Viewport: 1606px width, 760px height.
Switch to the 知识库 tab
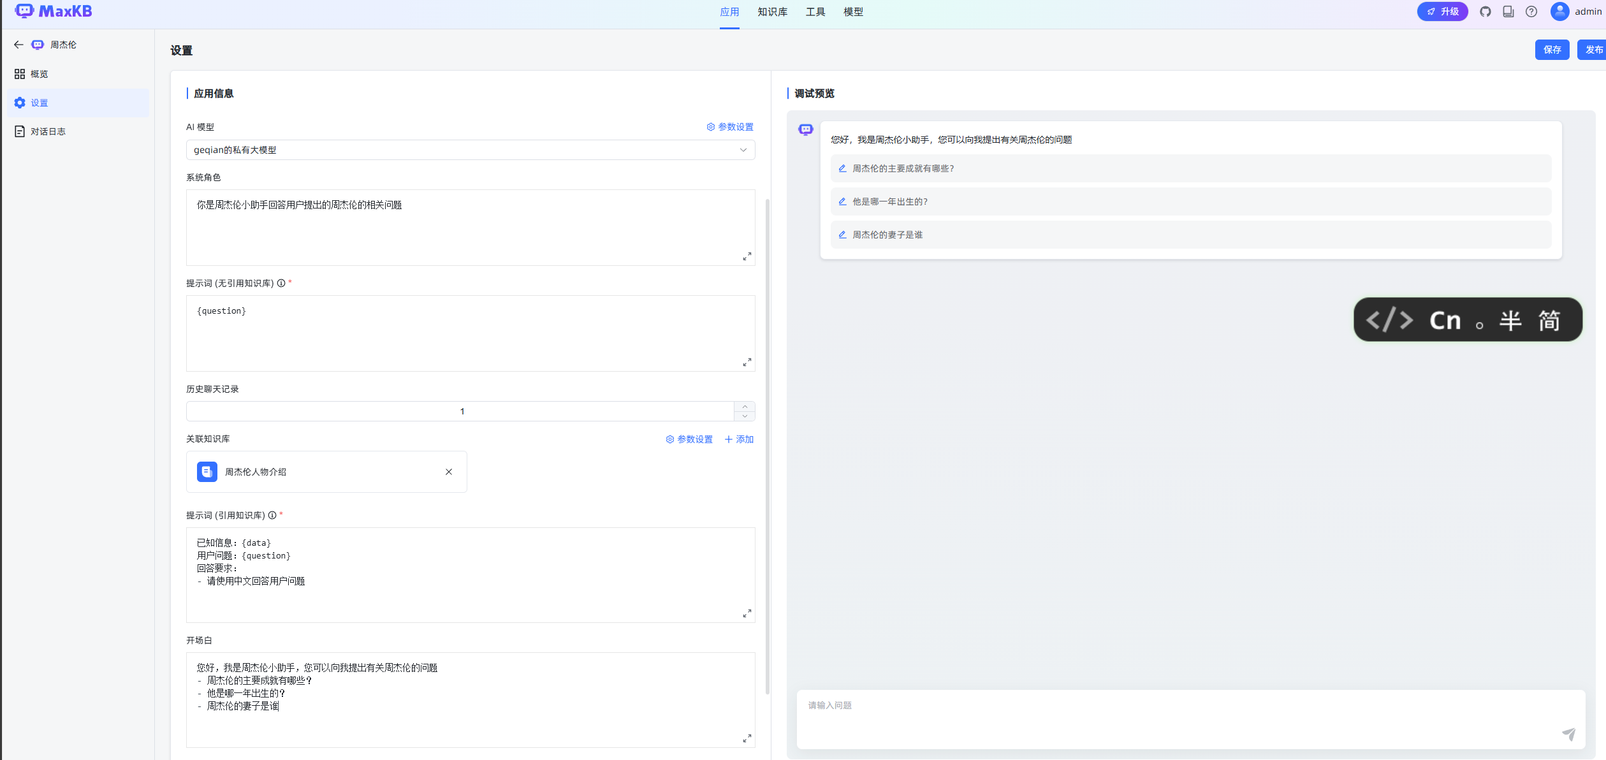tap(772, 12)
